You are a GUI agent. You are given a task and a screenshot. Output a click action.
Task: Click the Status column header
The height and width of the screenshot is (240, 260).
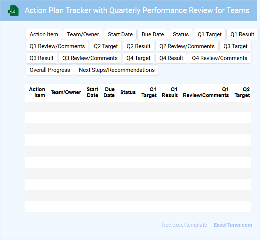click(128, 92)
